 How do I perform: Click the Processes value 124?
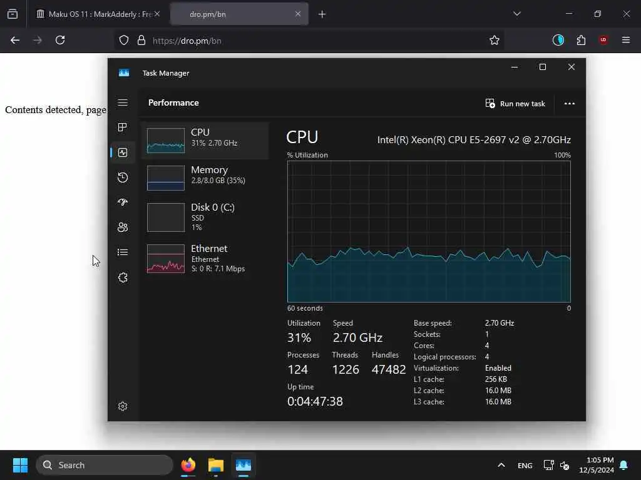tap(297, 369)
